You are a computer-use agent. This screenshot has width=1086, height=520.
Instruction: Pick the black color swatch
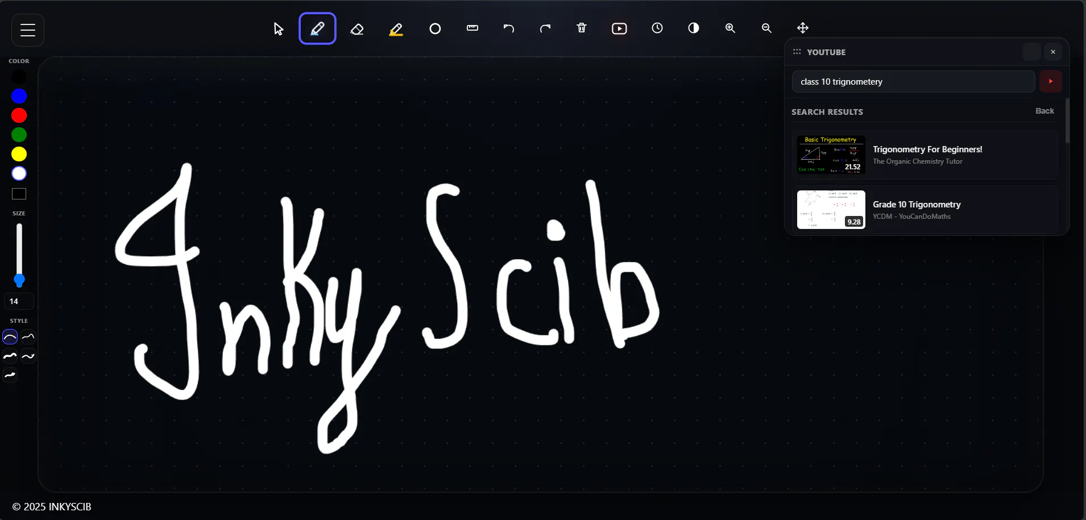pyautogui.click(x=19, y=77)
